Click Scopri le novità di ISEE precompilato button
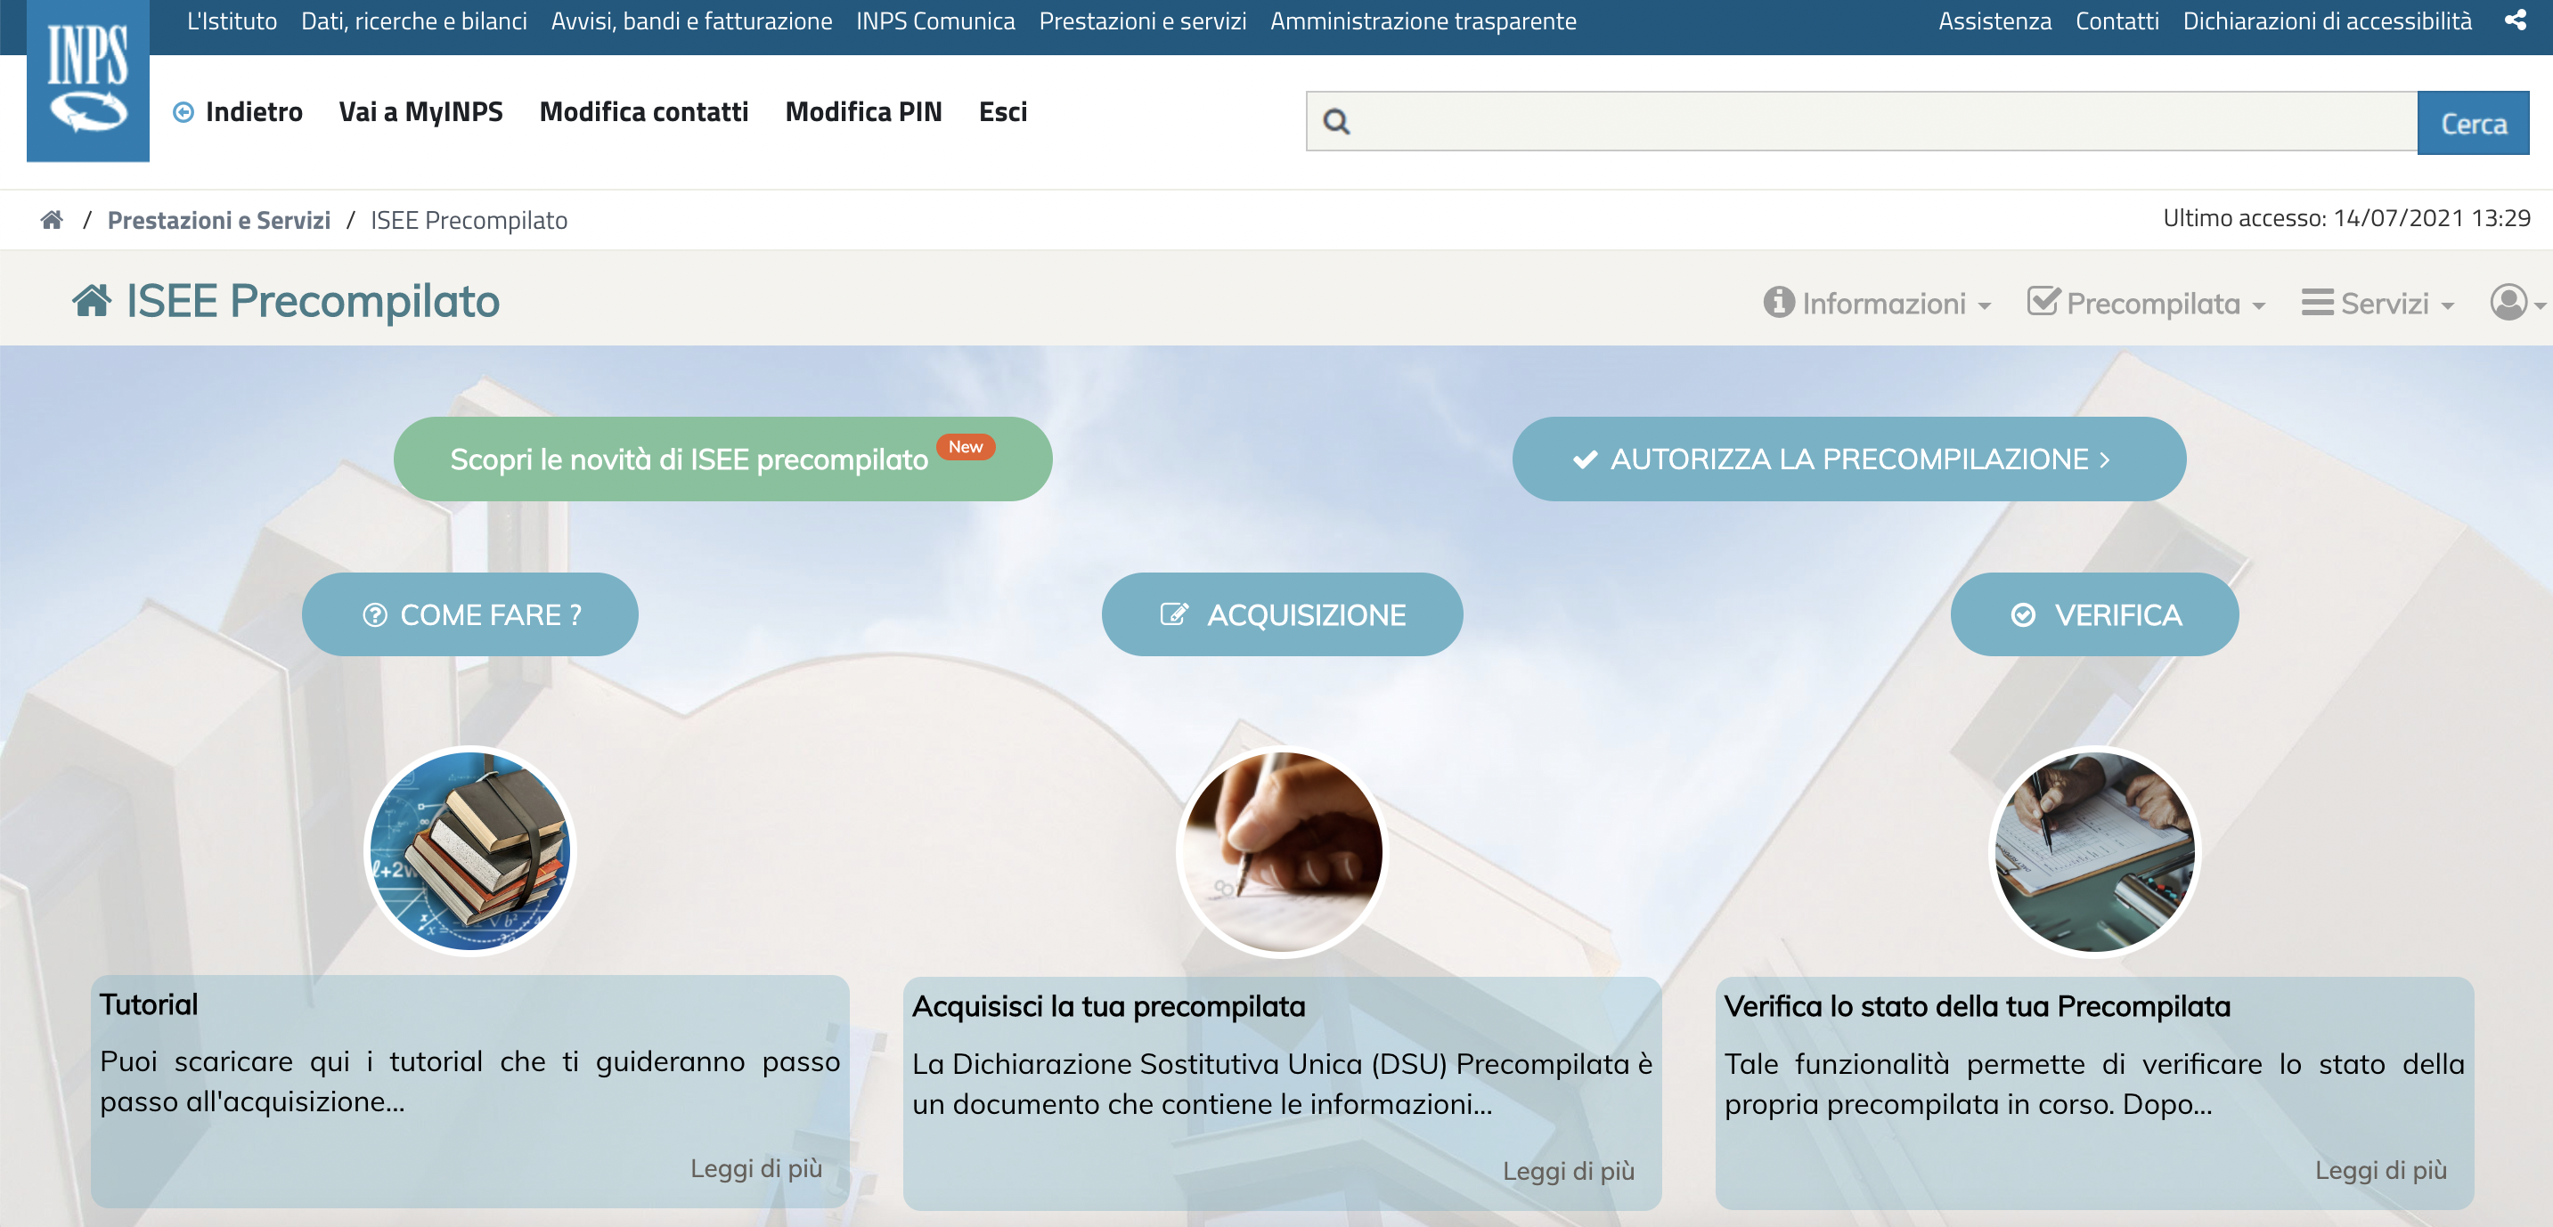This screenshot has width=2553, height=1227. click(722, 459)
